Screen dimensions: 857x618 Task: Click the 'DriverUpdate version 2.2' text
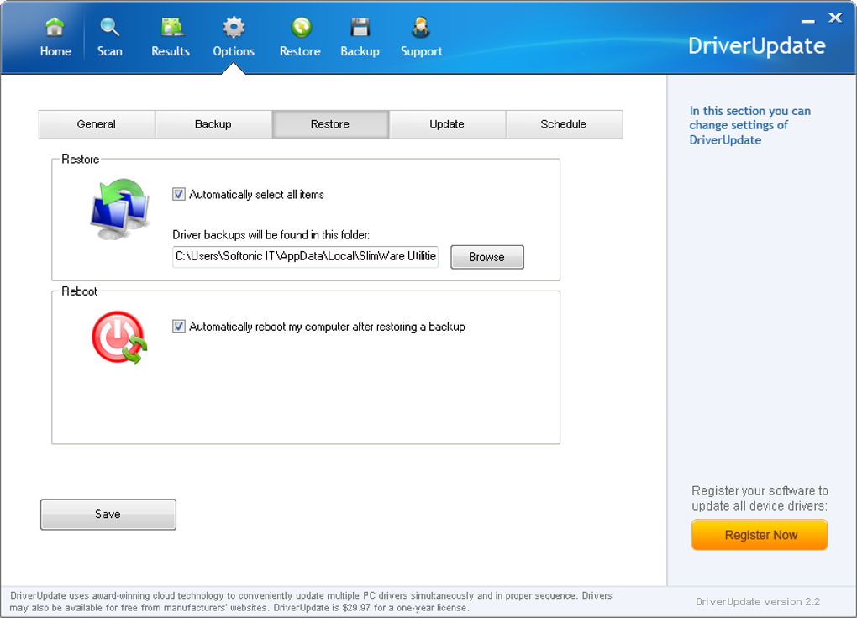(758, 601)
